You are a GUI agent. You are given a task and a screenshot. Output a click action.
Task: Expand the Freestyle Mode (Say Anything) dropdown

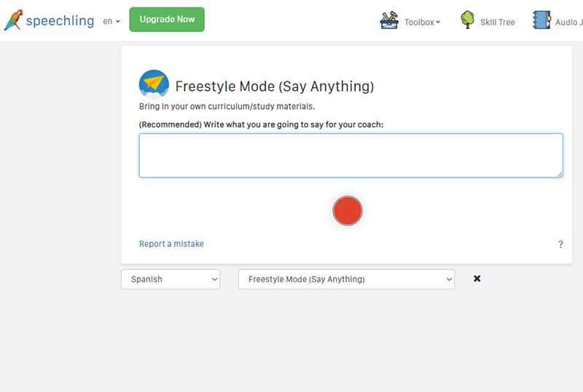coord(346,279)
